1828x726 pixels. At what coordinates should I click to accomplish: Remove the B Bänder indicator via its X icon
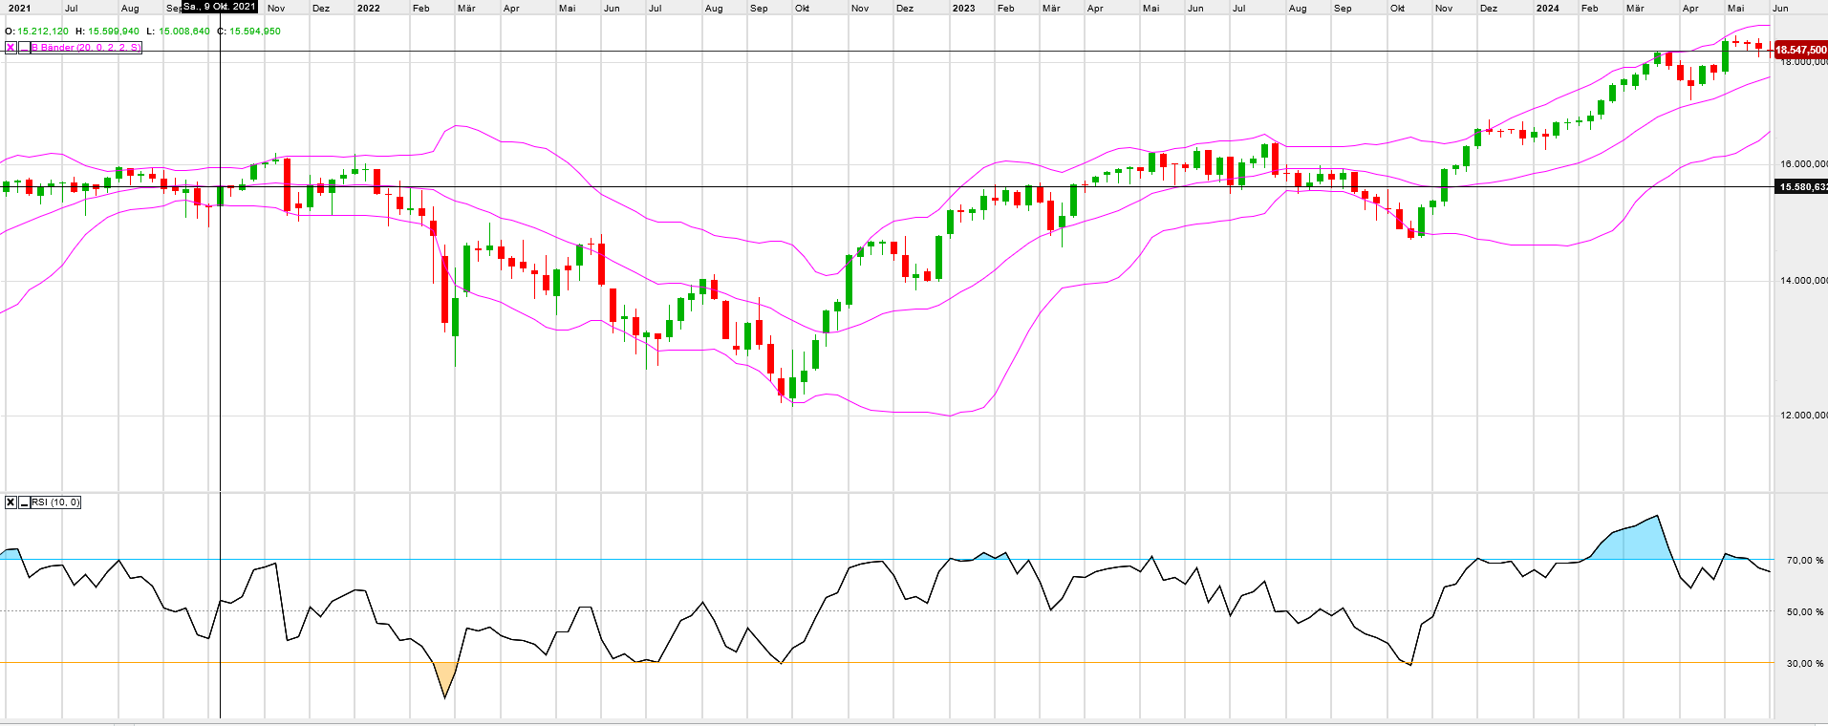tap(11, 48)
